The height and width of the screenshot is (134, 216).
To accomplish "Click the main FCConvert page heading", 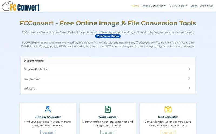I will [x=108, y=23].
